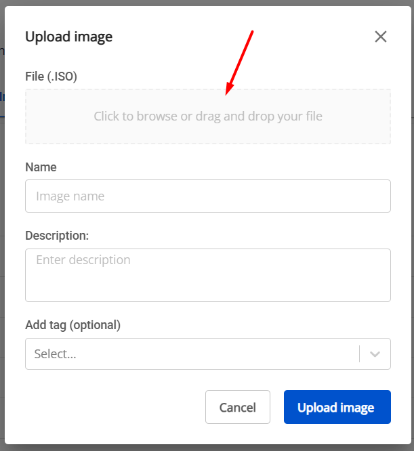Expand the tag dropdown chevron arrow
The height and width of the screenshot is (451, 414).
coord(375,353)
